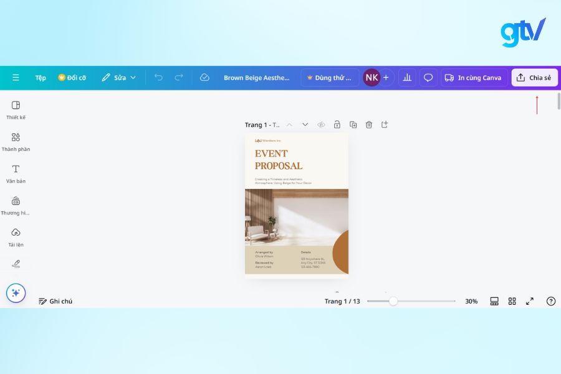Click the undo arrow in top bar

pos(158,77)
